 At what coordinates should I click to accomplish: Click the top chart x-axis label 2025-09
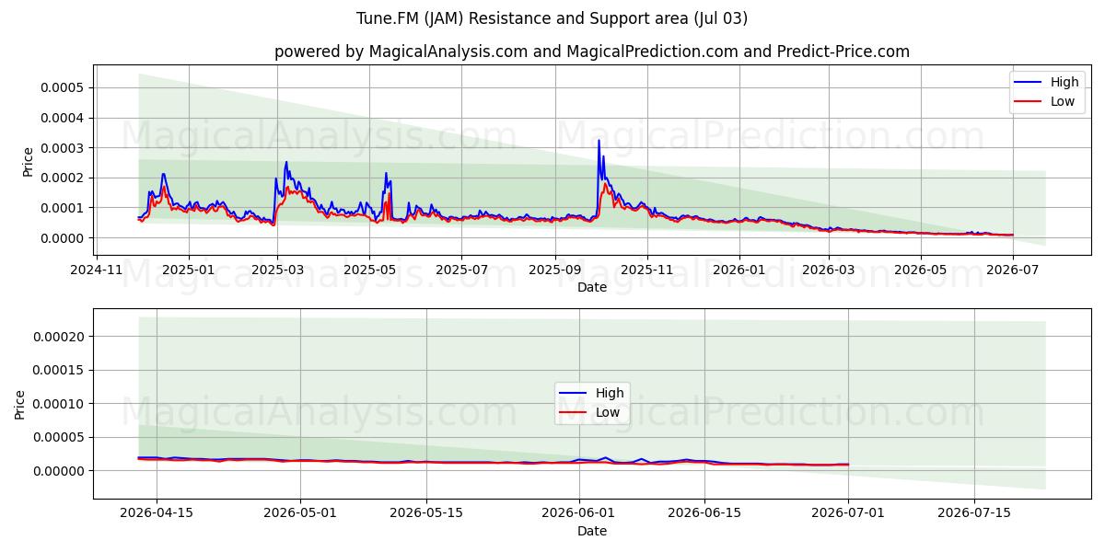(555, 270)
